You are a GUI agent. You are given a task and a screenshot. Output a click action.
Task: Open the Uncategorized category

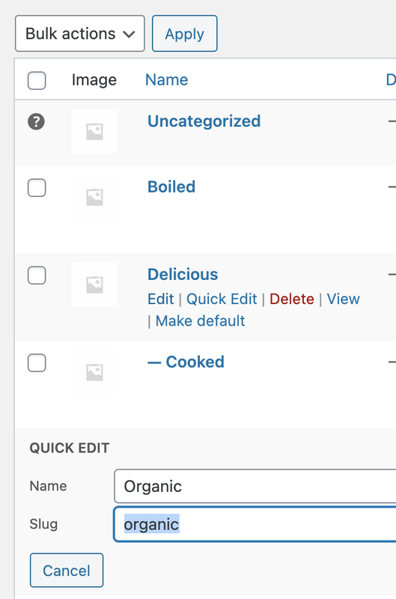[204, 121]
